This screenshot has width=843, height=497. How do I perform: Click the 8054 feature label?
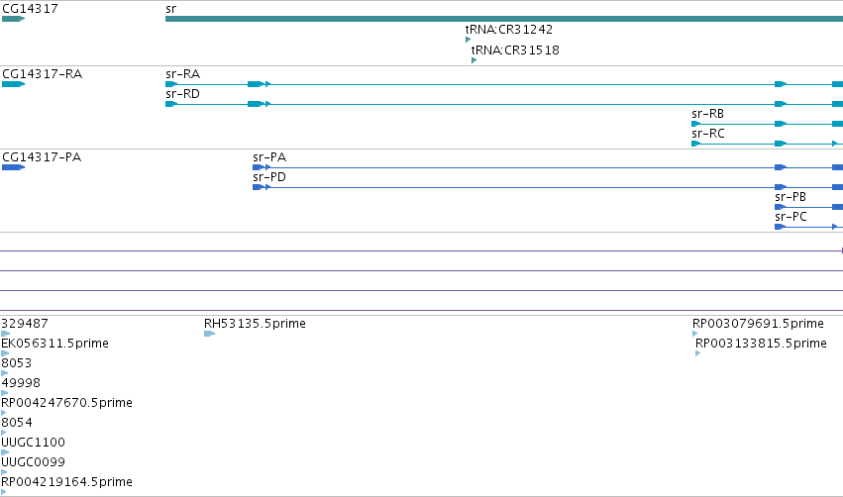(17, 423)
